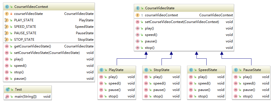Click method icon beside PlayState speed()
The height and width of the screenshot is (103, 274).
pyautogui.click(x=101, y=83)
